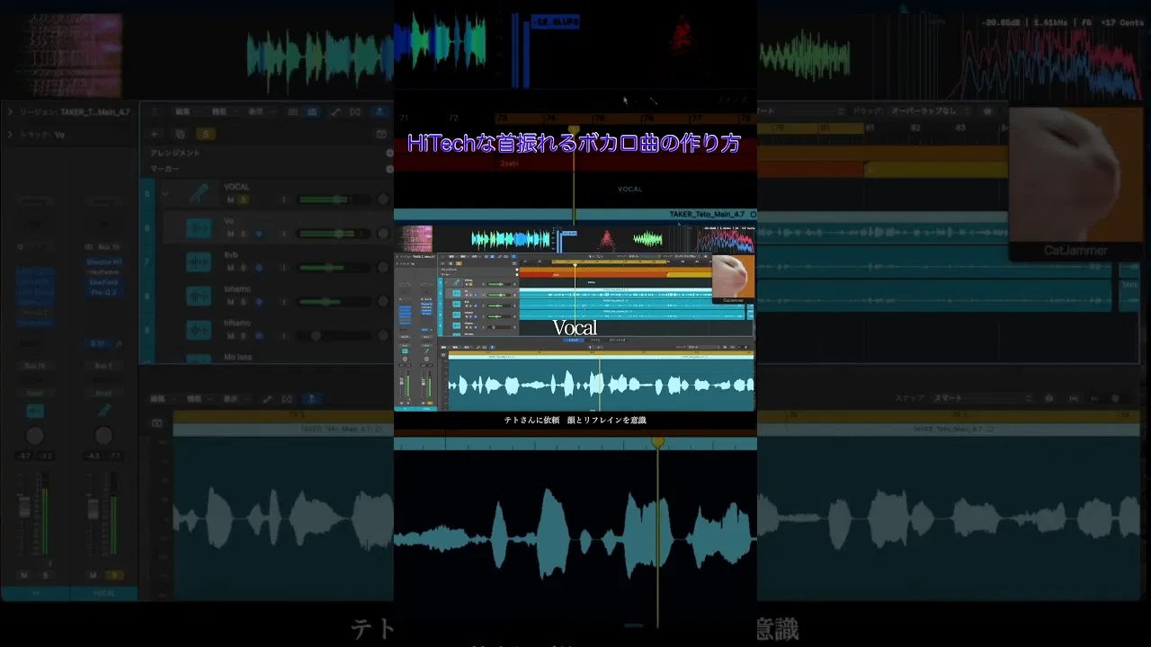
Task: Click the waveform icon of the Vo track
Action: pos(198,228)
